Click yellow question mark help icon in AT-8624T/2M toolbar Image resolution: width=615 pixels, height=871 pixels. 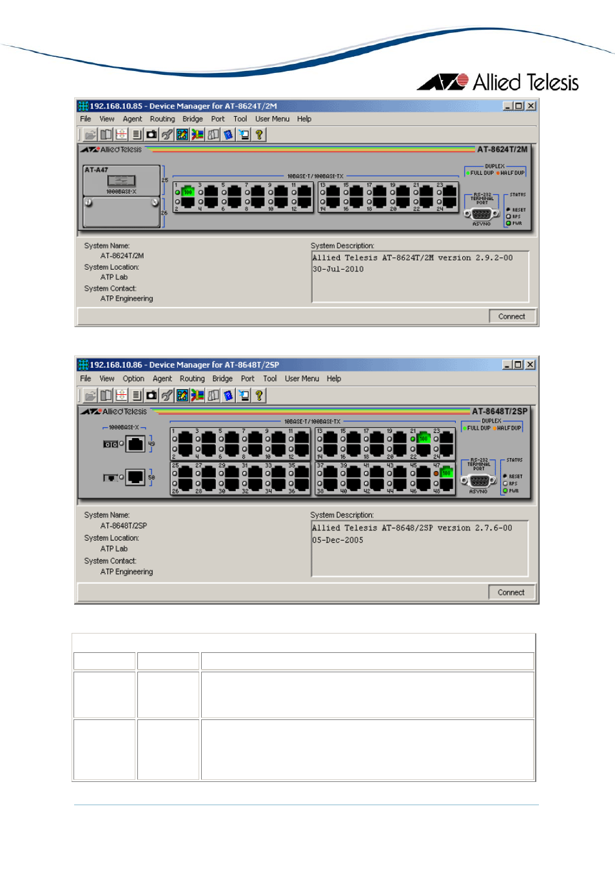click(x=259, y=134)
